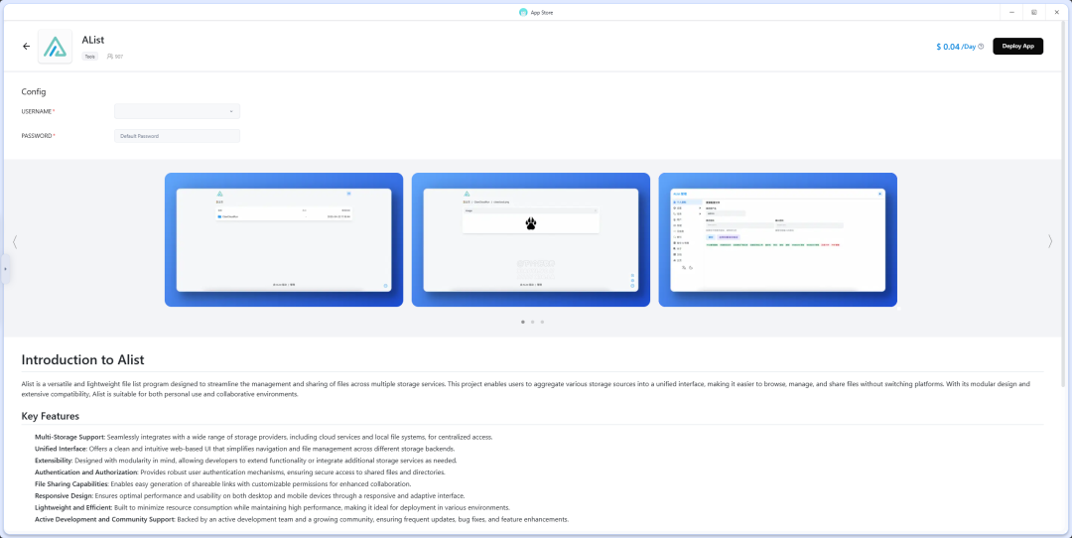Screen dimensions: 1072x538
Task: Advance carousel with right arrow
Action: point(1050,241)
